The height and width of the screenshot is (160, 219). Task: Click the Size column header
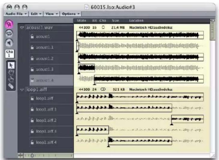coord(115,21)
